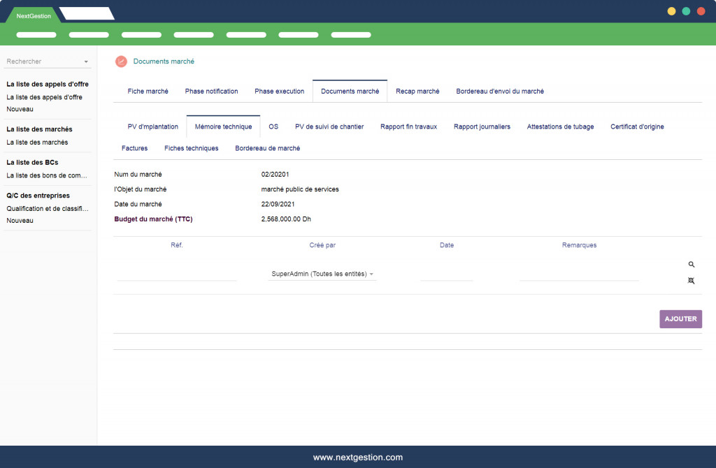
Task: Click the Réf. filter input field
Action: click(177, 274)
